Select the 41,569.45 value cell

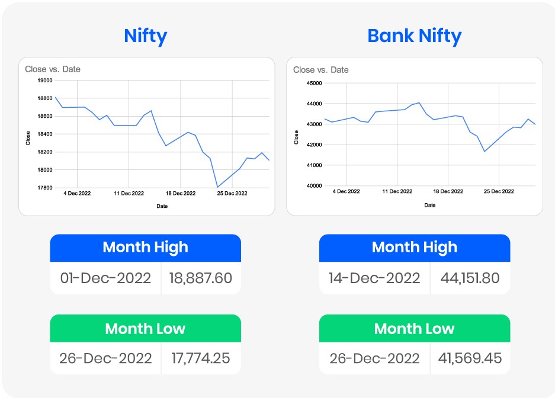[470, 358]
